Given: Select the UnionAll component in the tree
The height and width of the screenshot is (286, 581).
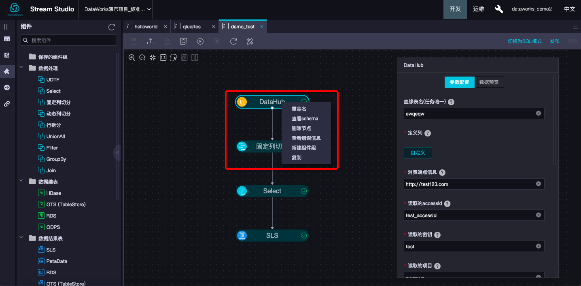Looking at the screenshot, I should (55, 137).
